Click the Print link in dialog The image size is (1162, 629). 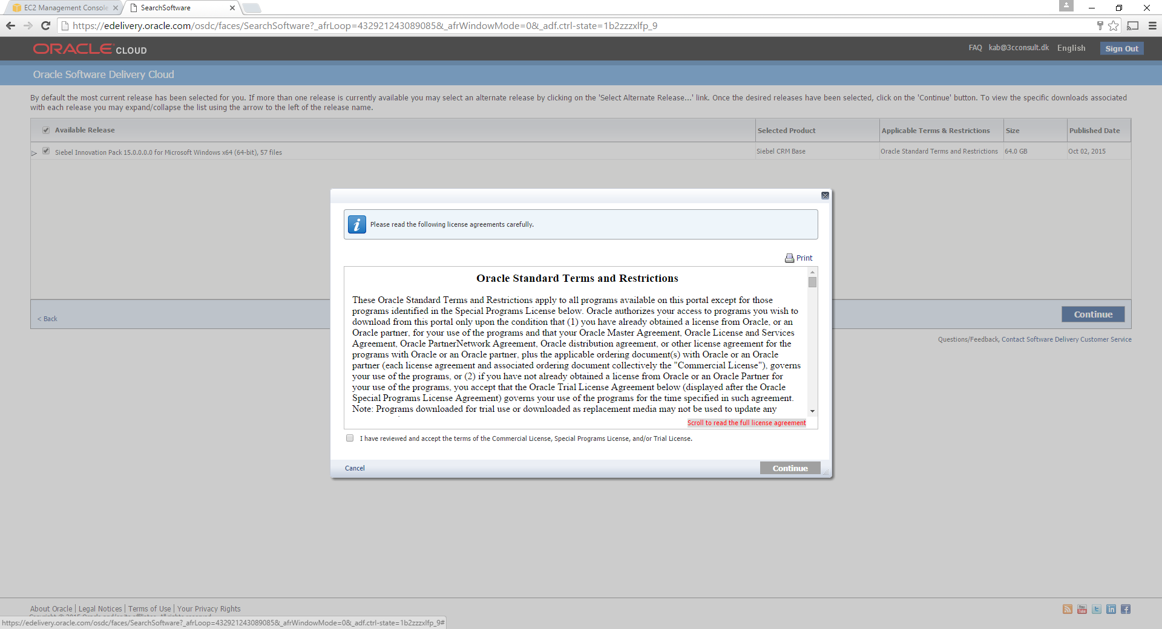point(804,258)
